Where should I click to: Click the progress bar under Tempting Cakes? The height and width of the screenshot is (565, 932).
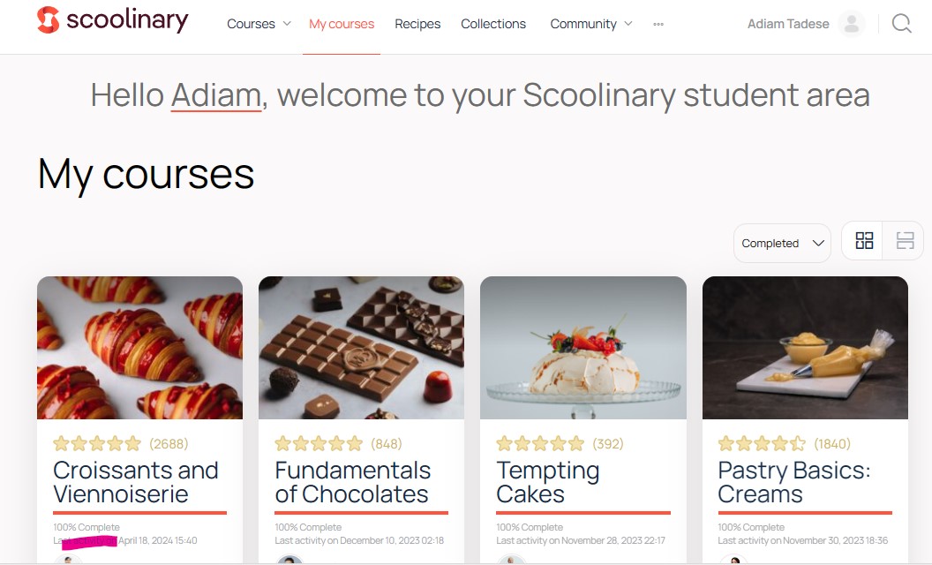582,510
